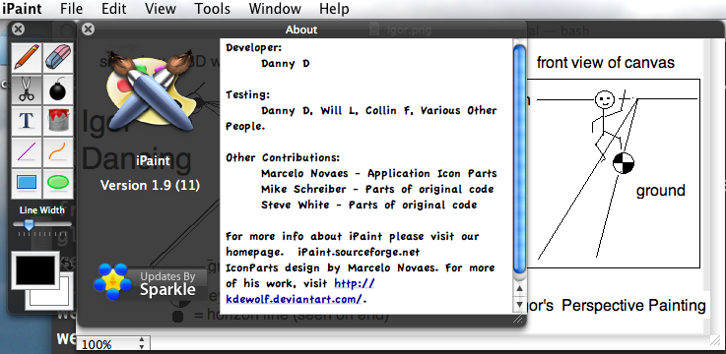Choose the straight Line tool
This screenshot has width=726, height=354.
pos(27,152)
